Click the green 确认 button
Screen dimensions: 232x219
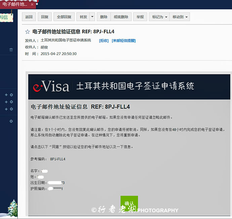click(129, 204)
